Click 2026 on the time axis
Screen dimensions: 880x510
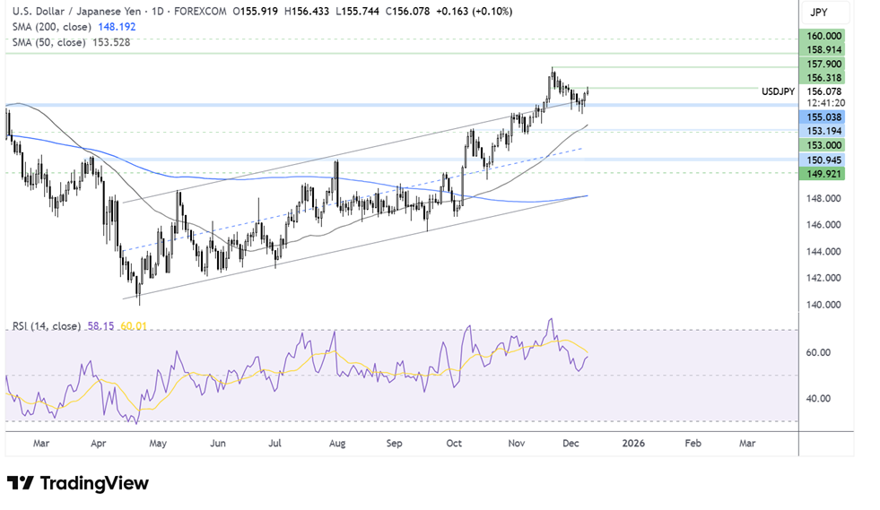633,443
